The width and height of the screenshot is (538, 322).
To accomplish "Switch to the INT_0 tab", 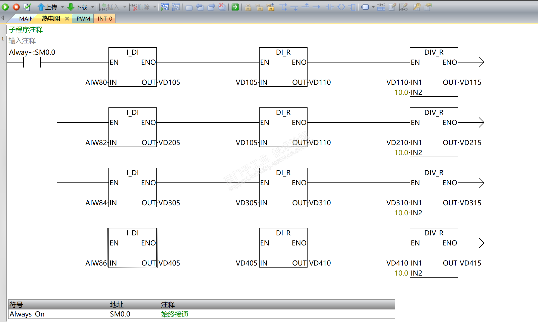I will 105,19.
